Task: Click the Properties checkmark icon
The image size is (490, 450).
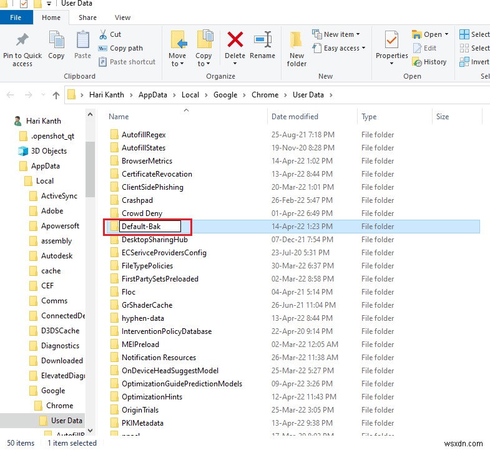Action: click(x=391, y=39)
